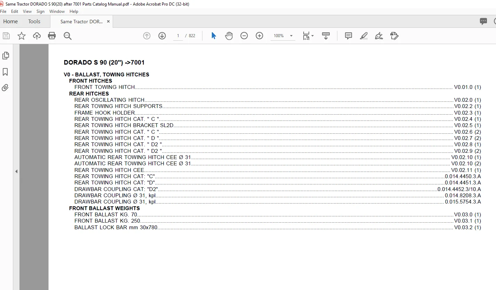
Task: Open the Help menu
Action: coord(74,11)
